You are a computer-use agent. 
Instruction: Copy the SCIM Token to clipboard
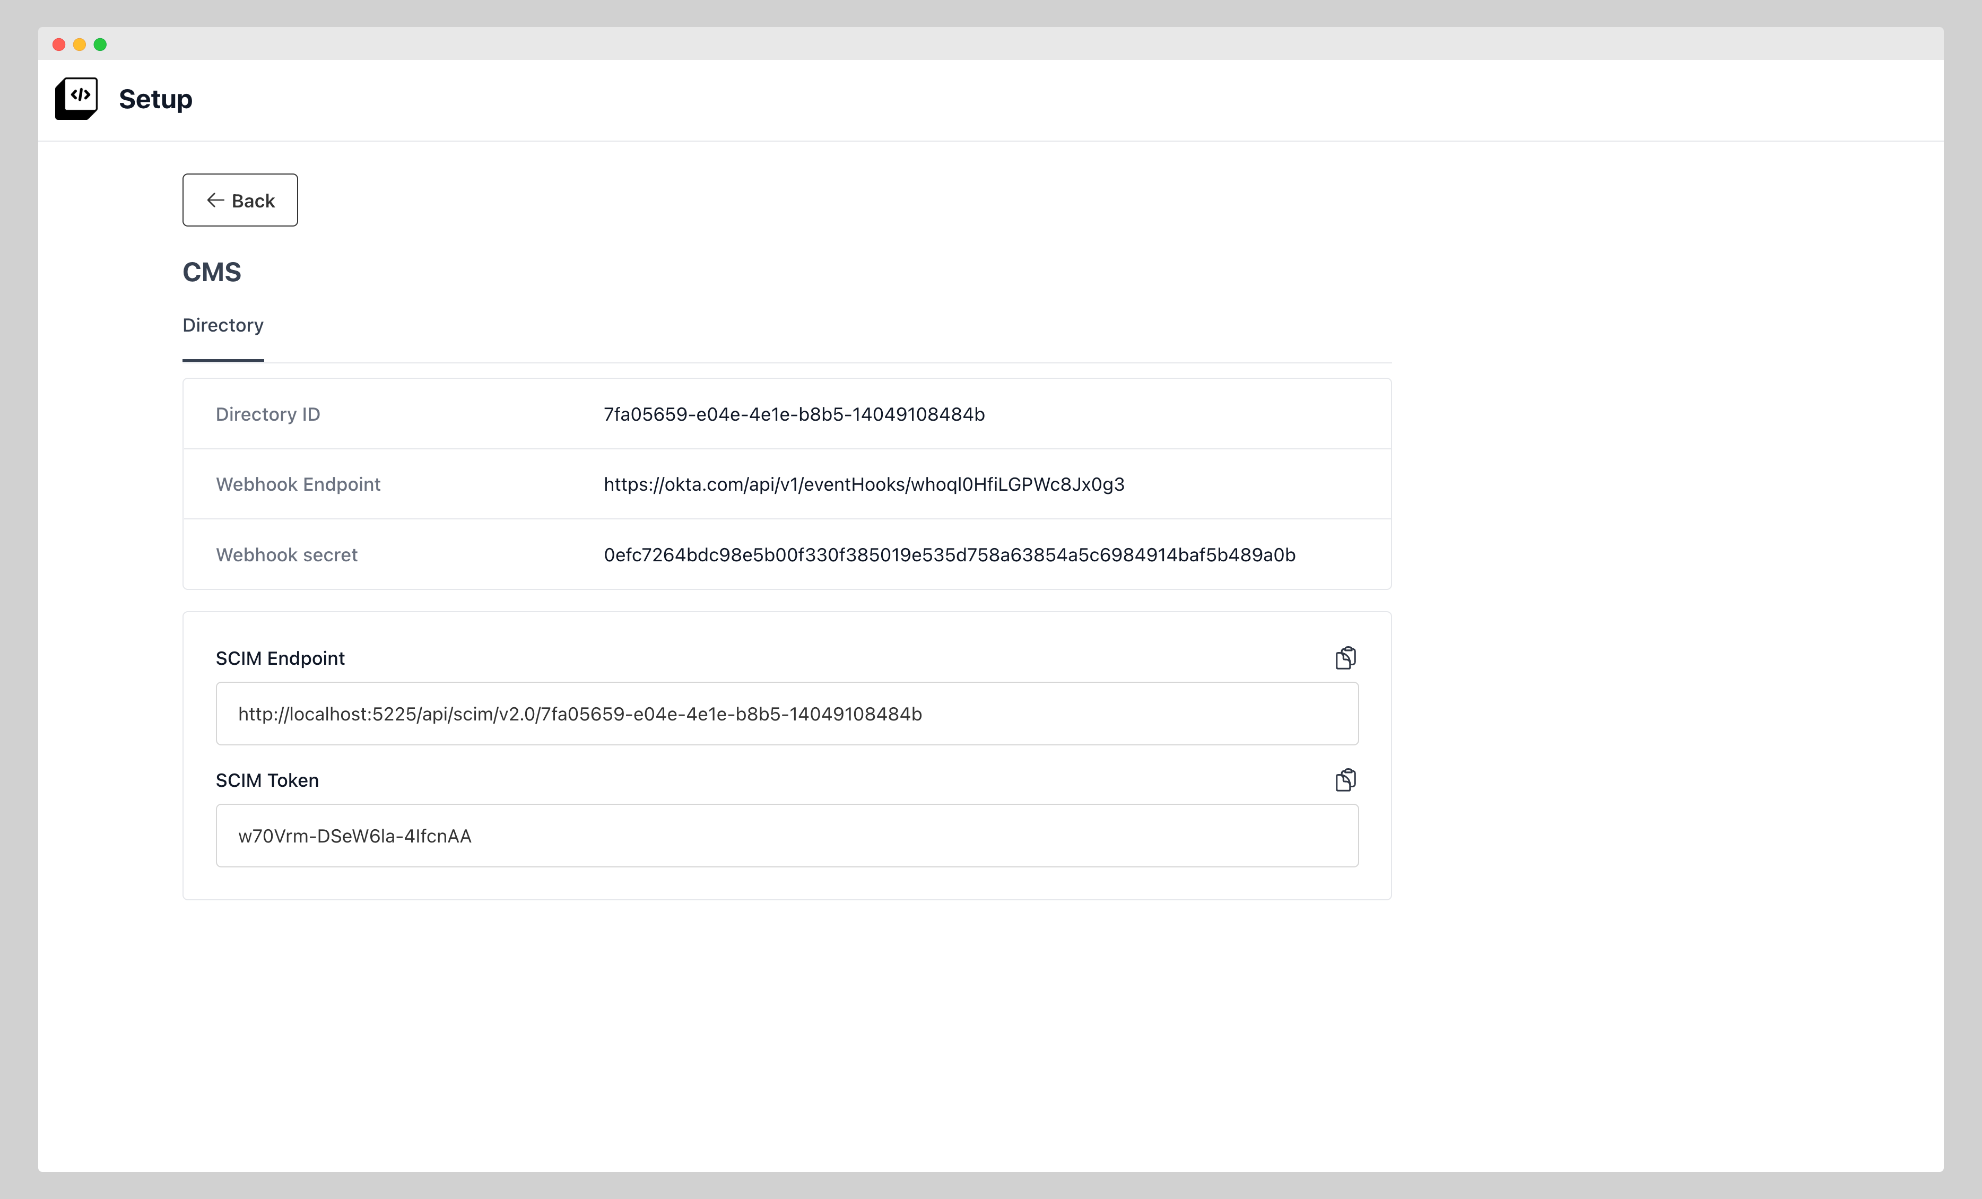[1345, 780]
